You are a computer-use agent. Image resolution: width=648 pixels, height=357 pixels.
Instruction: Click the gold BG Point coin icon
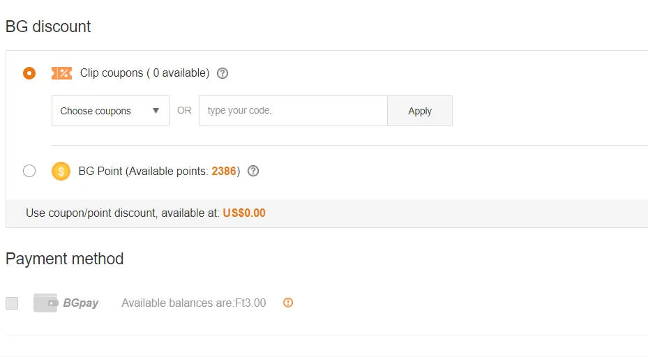61,171
